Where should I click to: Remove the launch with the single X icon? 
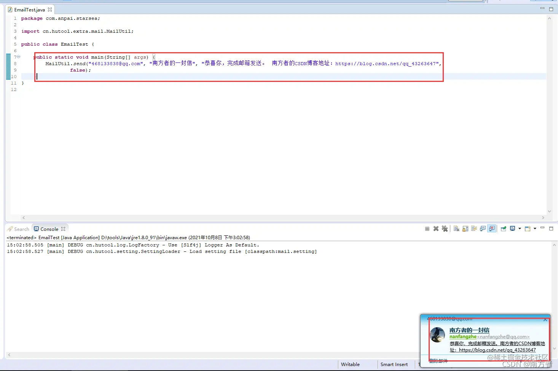point(436,229)
